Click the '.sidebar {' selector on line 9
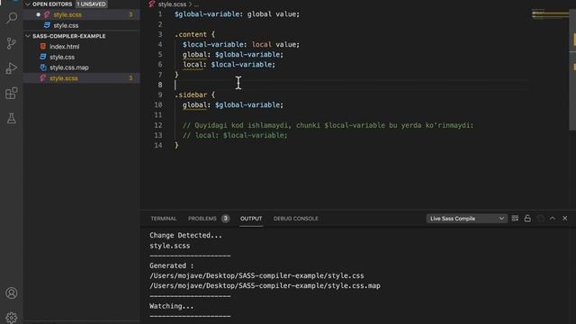This screenshot has width=576, height=324. [194, 94]
